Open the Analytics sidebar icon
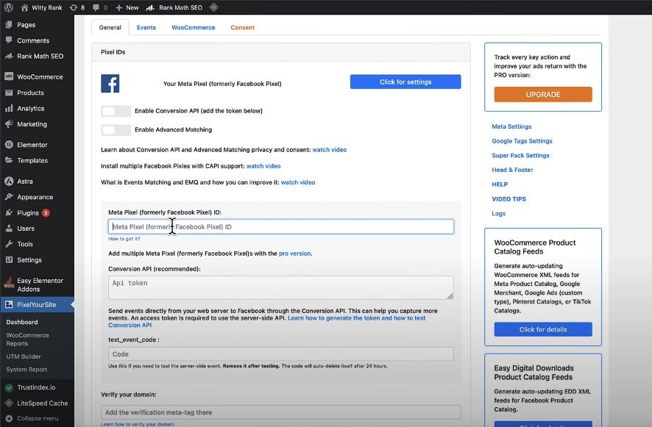652x427 pixels. (9, 109)
